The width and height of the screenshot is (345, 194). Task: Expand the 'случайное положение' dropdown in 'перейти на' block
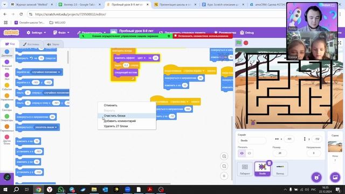[x=46, y=72]
